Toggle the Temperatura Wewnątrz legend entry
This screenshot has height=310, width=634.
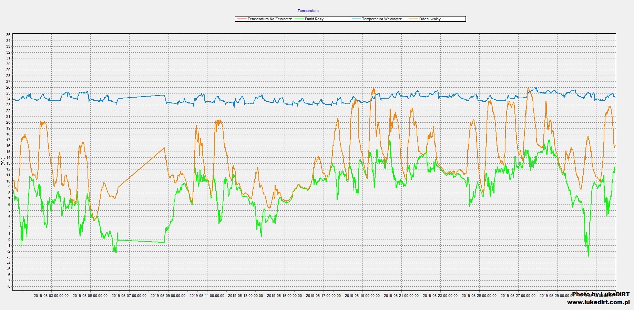(381, 19)
